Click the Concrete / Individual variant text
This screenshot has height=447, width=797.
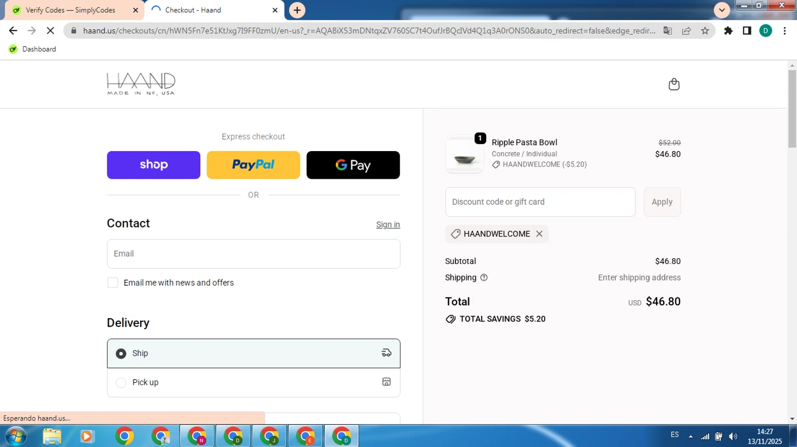524,154
